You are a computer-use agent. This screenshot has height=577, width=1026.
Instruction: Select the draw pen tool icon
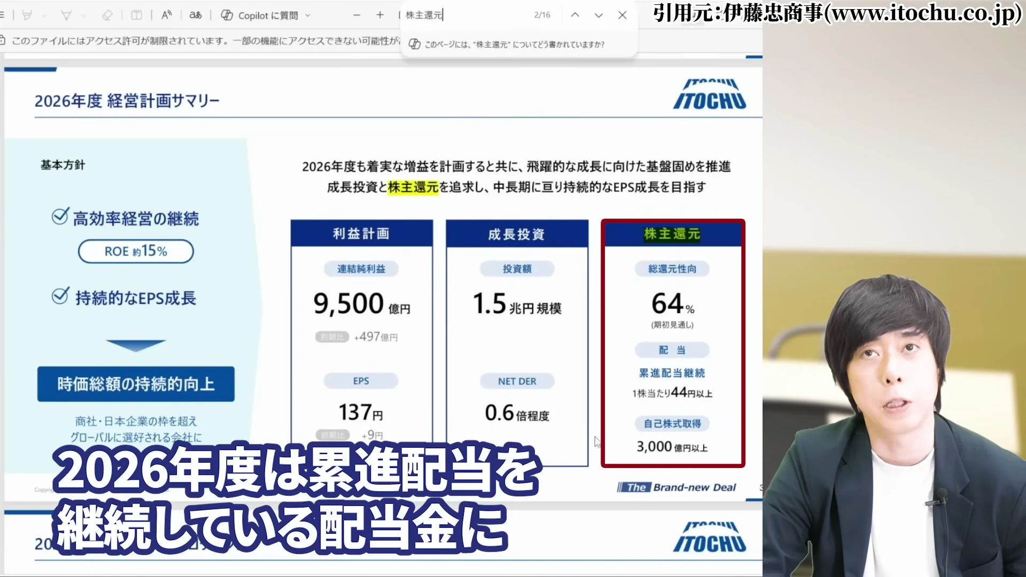66,15
